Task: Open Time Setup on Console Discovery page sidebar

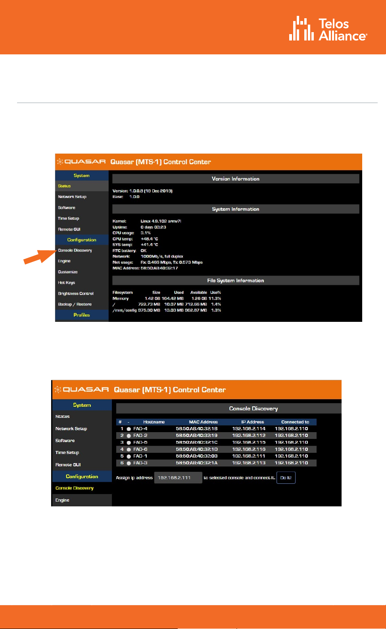Action: click(x=67, y=453)
